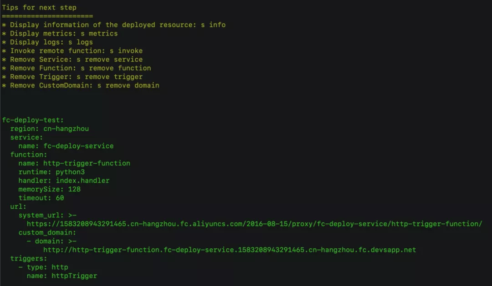Click the "timeout: 60" line
492x286 pixels.
(41, 198)
